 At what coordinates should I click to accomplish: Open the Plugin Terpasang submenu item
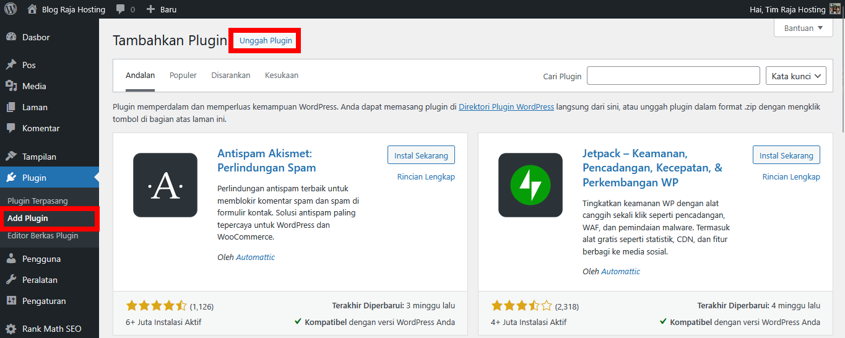(38, 201)
